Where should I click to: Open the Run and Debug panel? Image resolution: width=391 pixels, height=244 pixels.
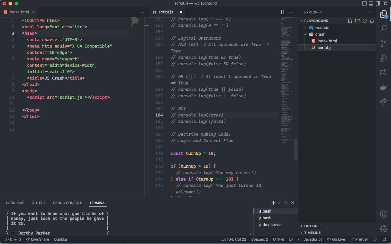383,58
